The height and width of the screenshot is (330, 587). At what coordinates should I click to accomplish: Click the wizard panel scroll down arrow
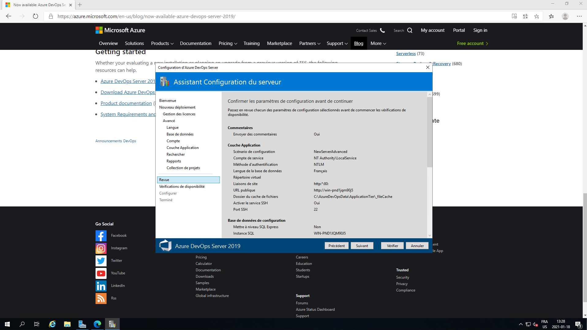pyautogui.click(x=430, y=235)
